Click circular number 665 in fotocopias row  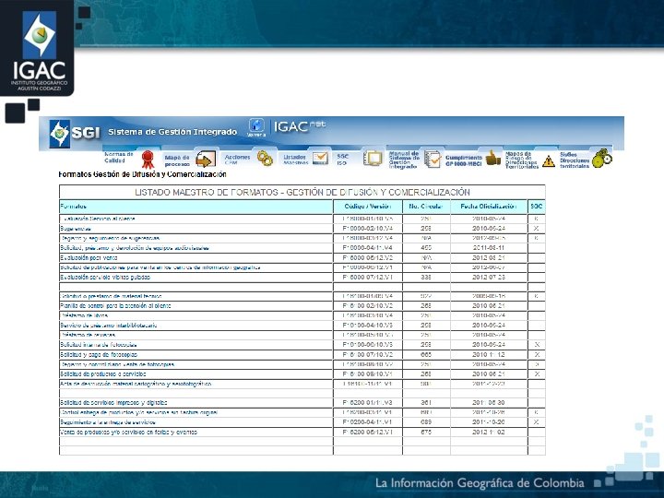click(x=426, y=354)
